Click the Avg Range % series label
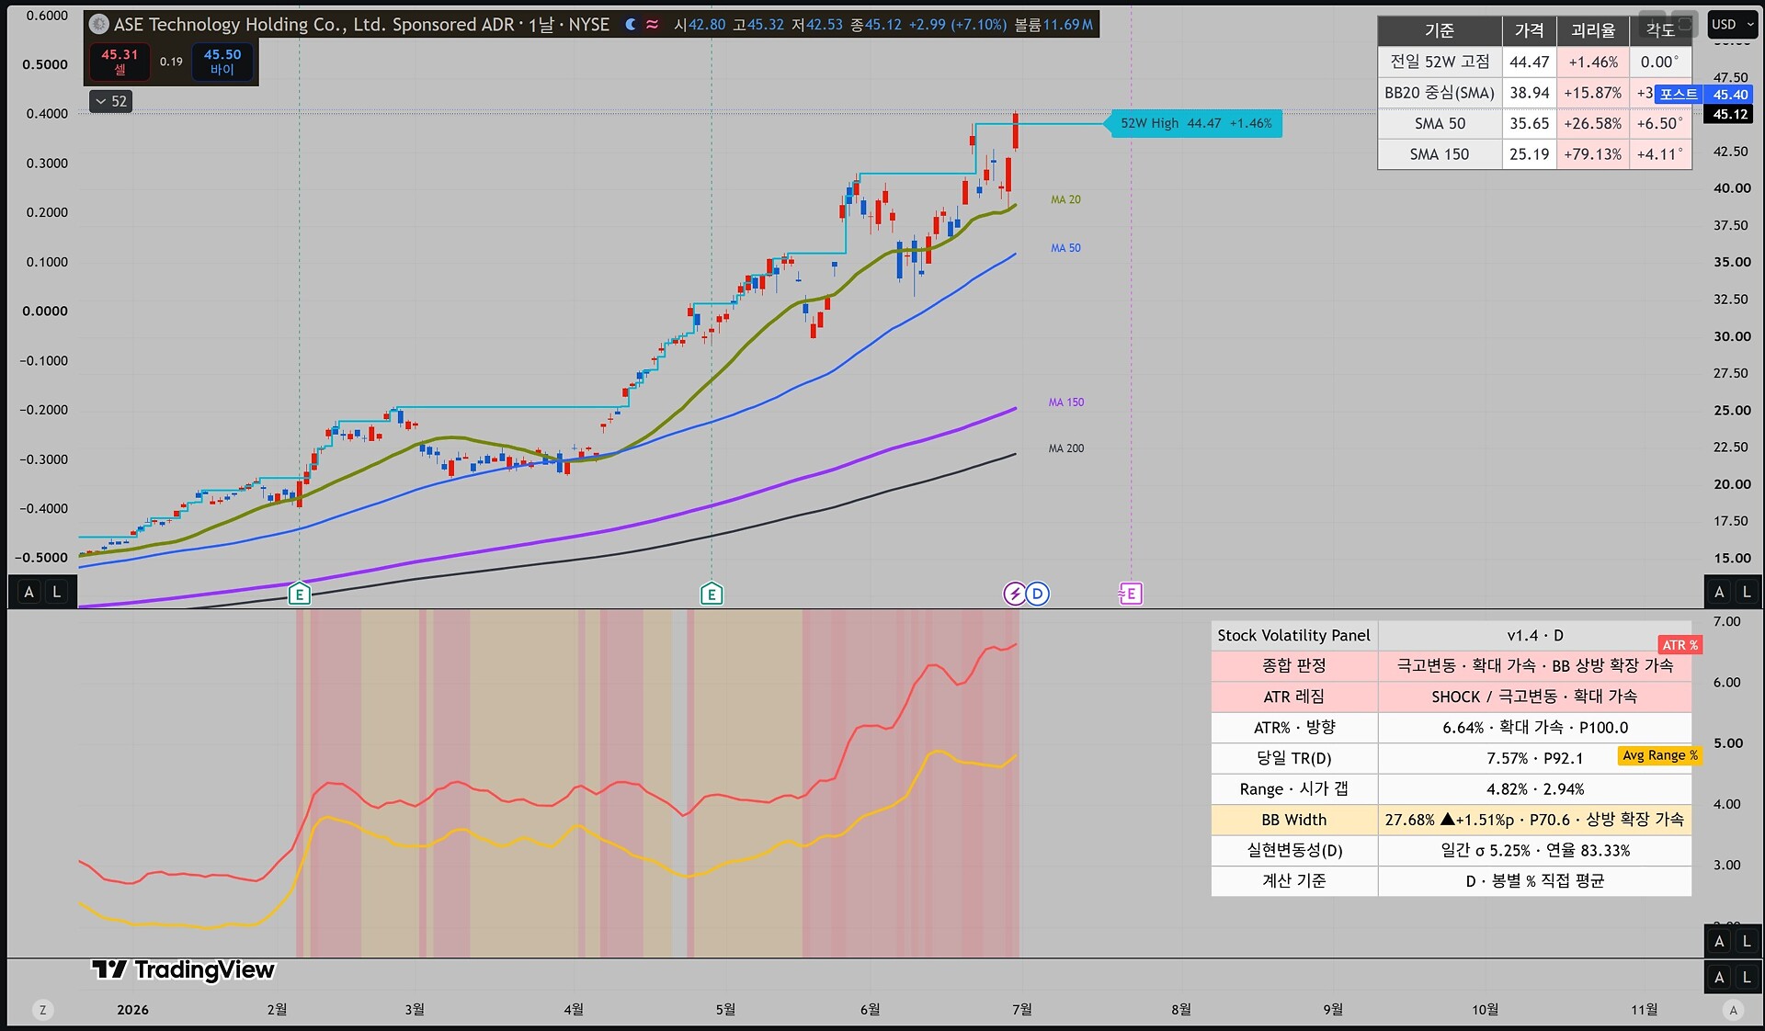The height and width of the screenshot is (1031, 1765). pyautogui.click(x=1660, y=755)
